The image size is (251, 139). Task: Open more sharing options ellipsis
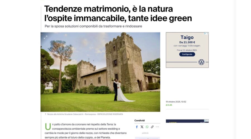click(x=157, y=127)
